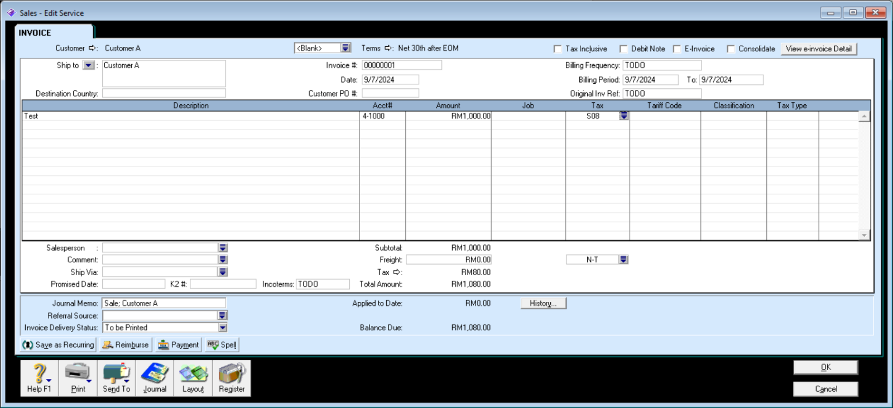Click the Customer PO # field
The image size is (893, 408).
pyautogui.click(x=390, y=94)
